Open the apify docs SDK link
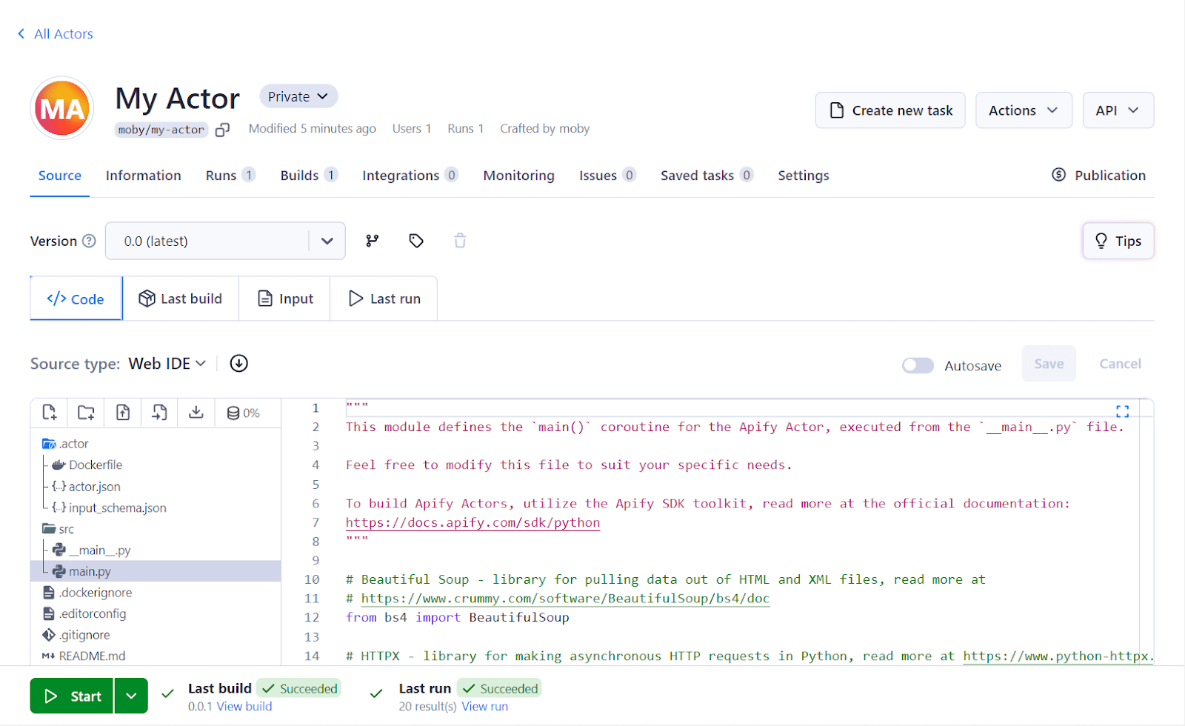Viewport: 1185px width, 726px height. [472, 522]
